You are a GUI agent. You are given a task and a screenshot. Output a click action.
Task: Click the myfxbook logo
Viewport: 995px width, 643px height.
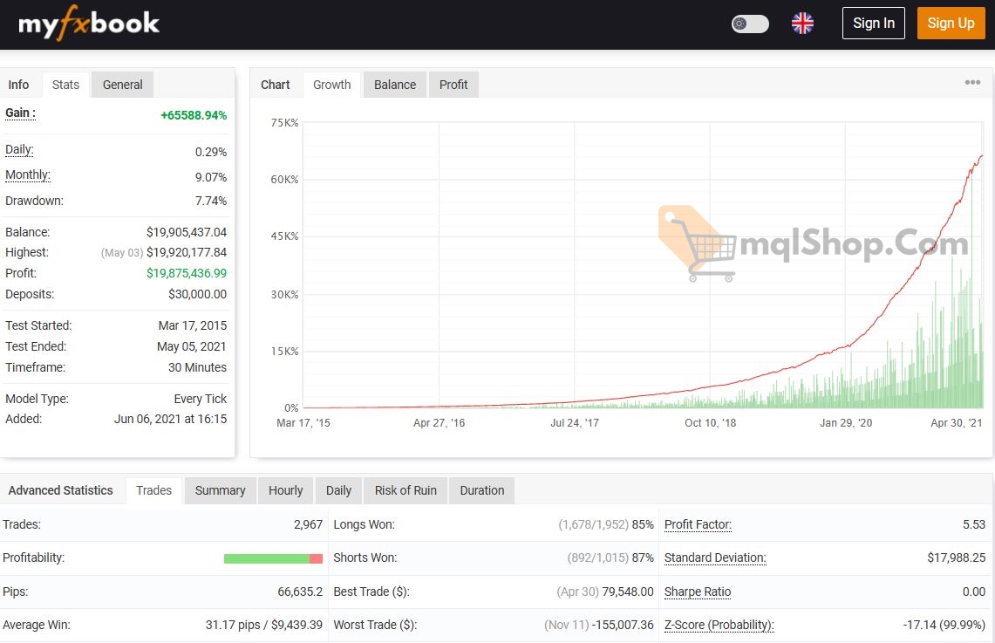(x=87, y=24)
